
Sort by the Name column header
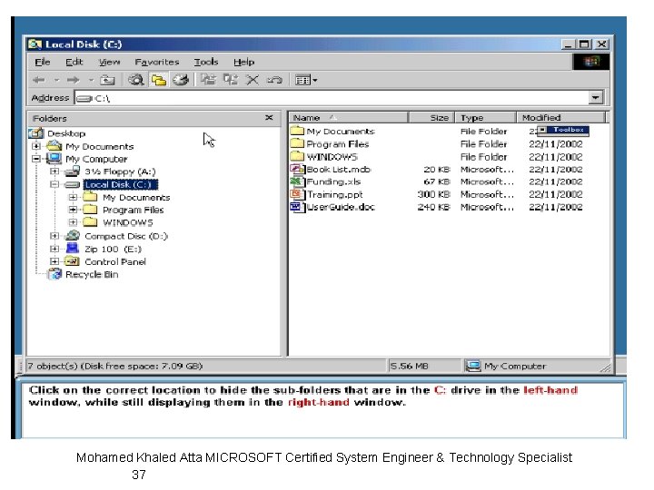coord(348,118)
